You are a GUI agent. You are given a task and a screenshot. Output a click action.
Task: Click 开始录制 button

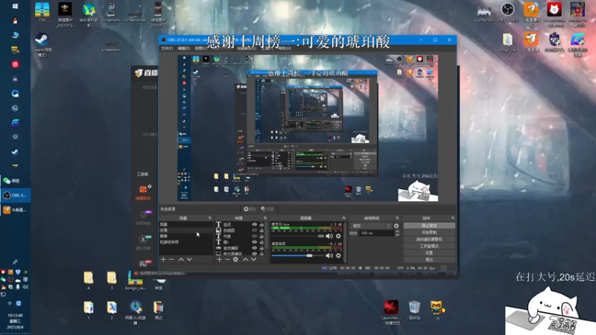[429, 232]
